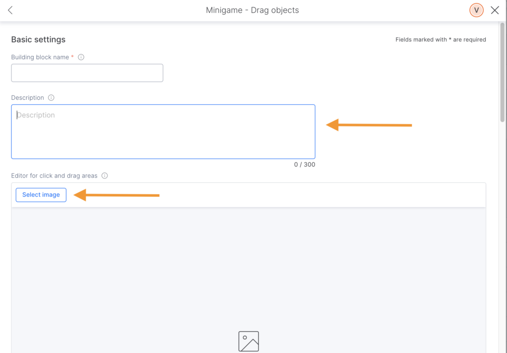Open the user avatar "V" menu
507x353 pixels.
click(x=476, y=10)
